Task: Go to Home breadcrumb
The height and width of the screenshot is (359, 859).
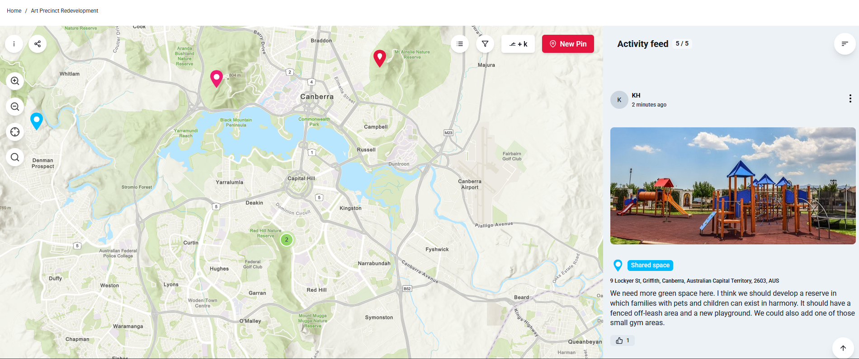Action: [x=14, y=11]
